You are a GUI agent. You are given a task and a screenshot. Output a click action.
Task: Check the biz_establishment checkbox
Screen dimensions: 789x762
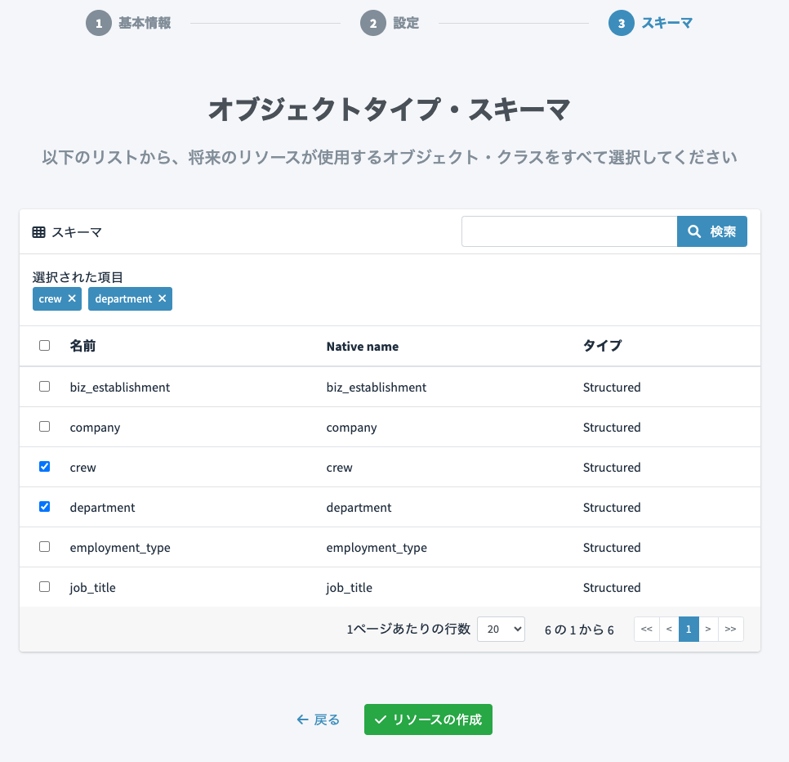click(x=45, y=386)
